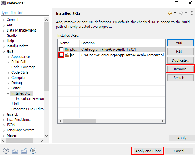This screenshot has height=155, width=195.
Task: Click the Cancel button
Action: click(x=179, y=151)
